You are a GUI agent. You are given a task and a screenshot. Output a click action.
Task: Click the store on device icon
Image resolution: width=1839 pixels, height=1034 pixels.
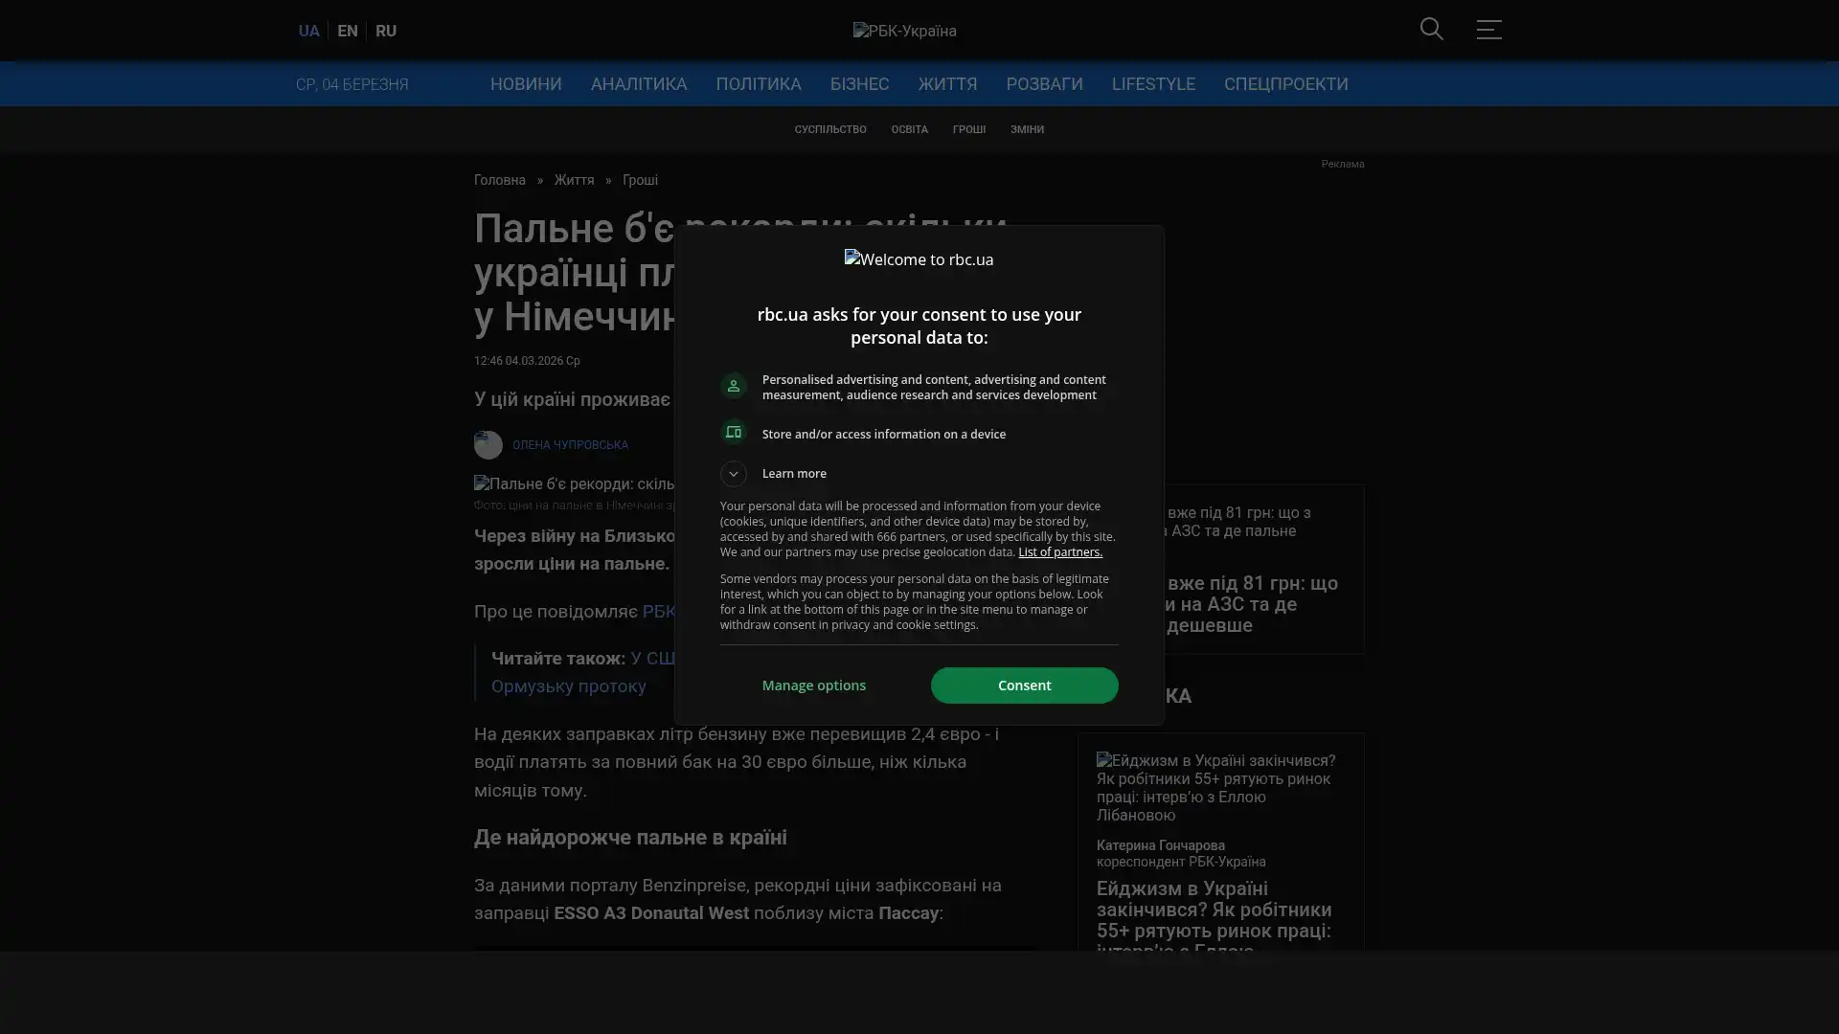click(733, 433)
